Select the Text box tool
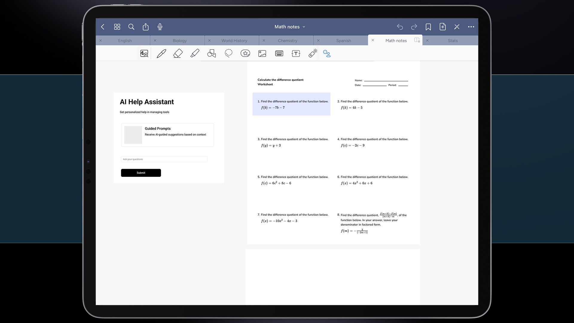The image size is (574, 323). 296,54
